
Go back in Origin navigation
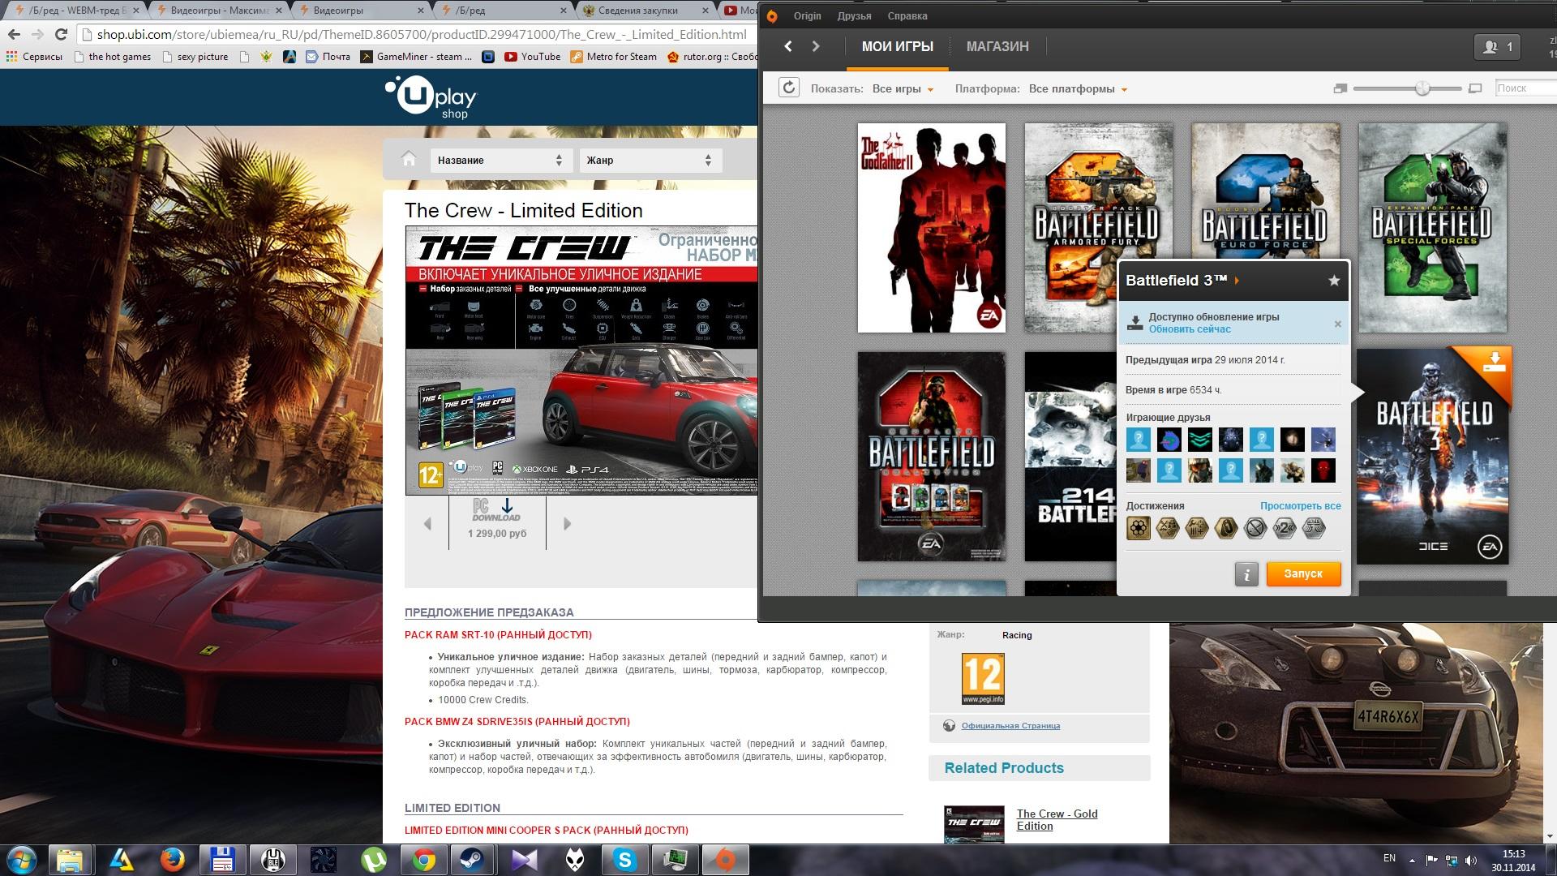(x=787, y=46)
